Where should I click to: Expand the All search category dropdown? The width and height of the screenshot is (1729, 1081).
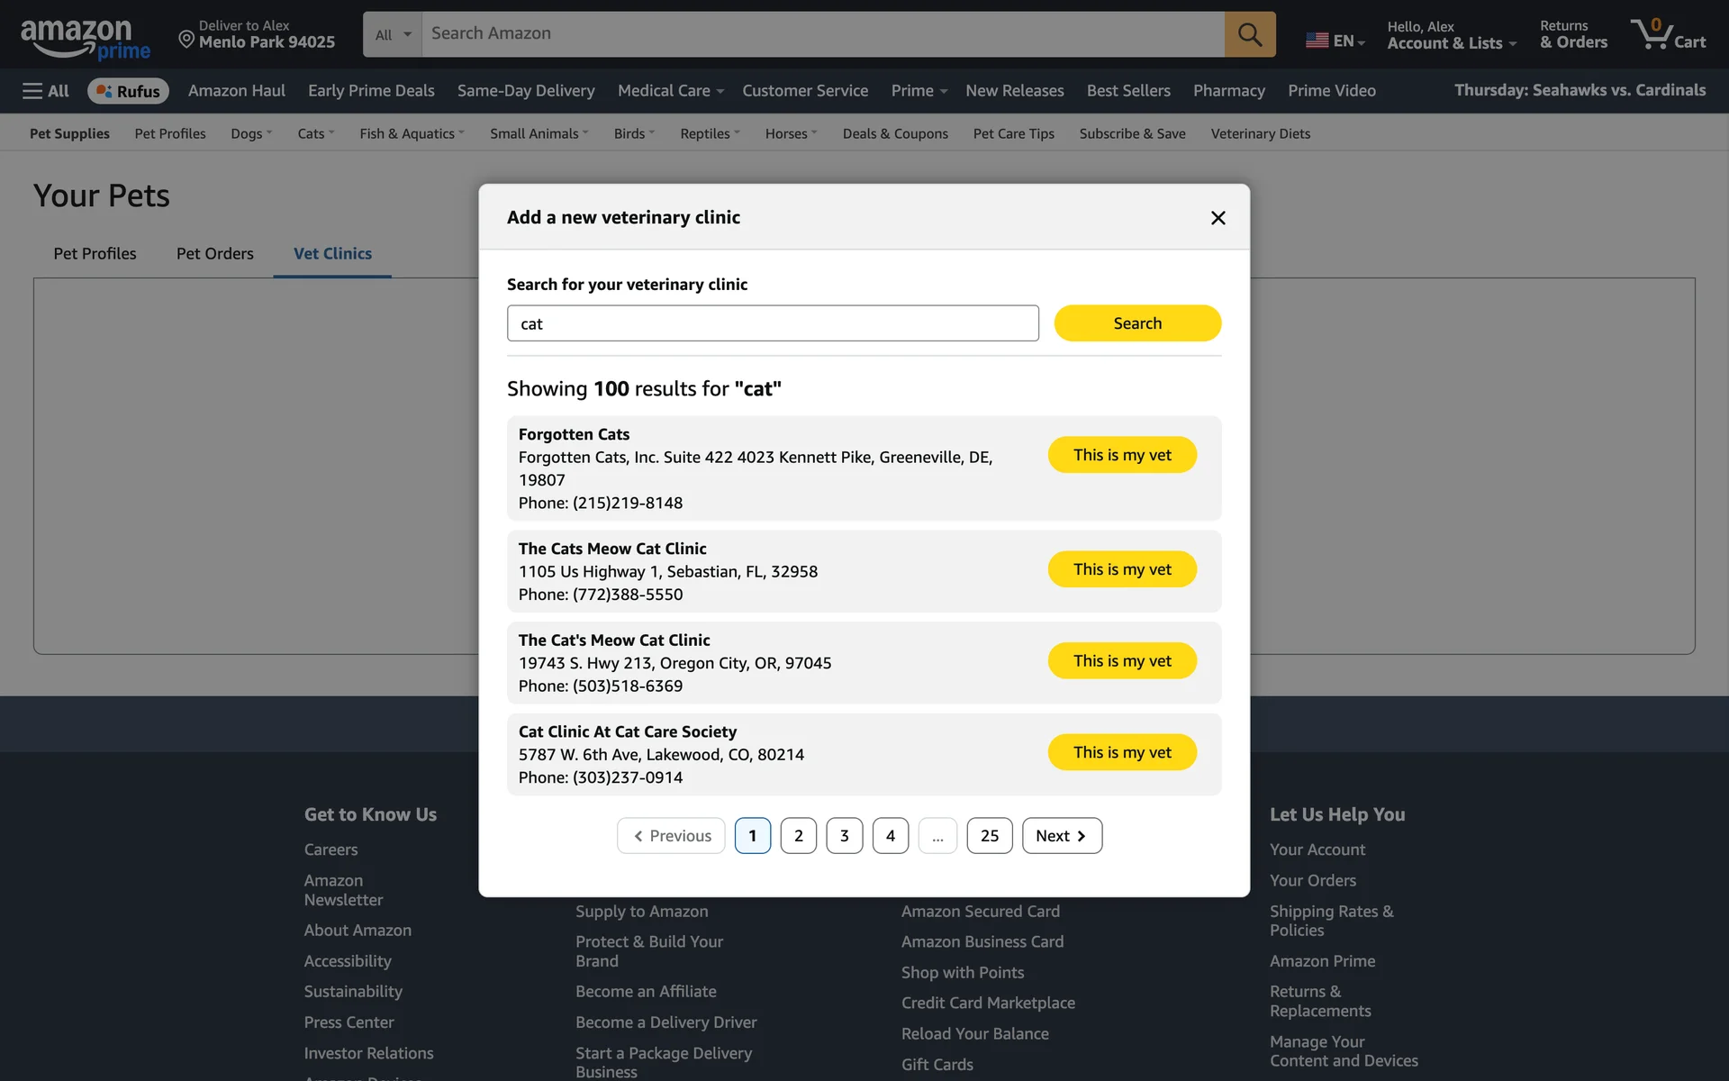click(x=393, y=34)
